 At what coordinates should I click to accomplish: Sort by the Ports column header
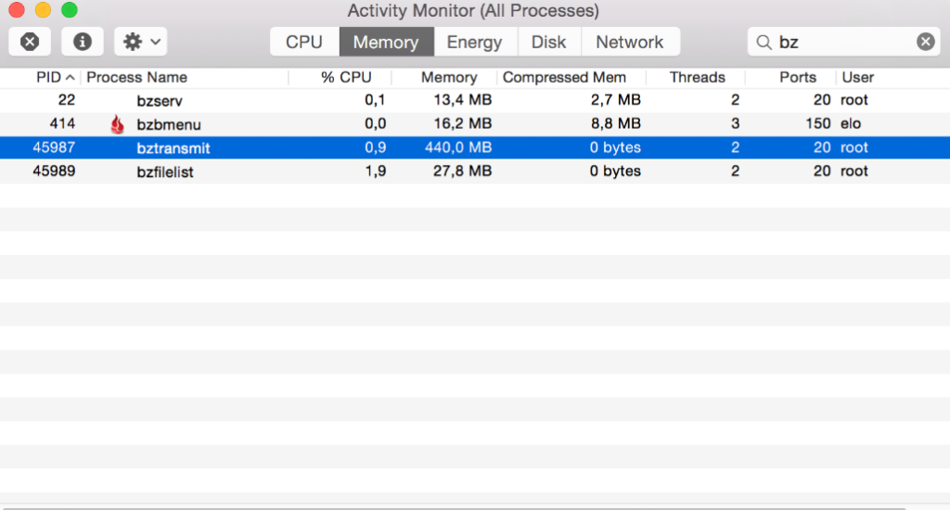click(797, 78)
